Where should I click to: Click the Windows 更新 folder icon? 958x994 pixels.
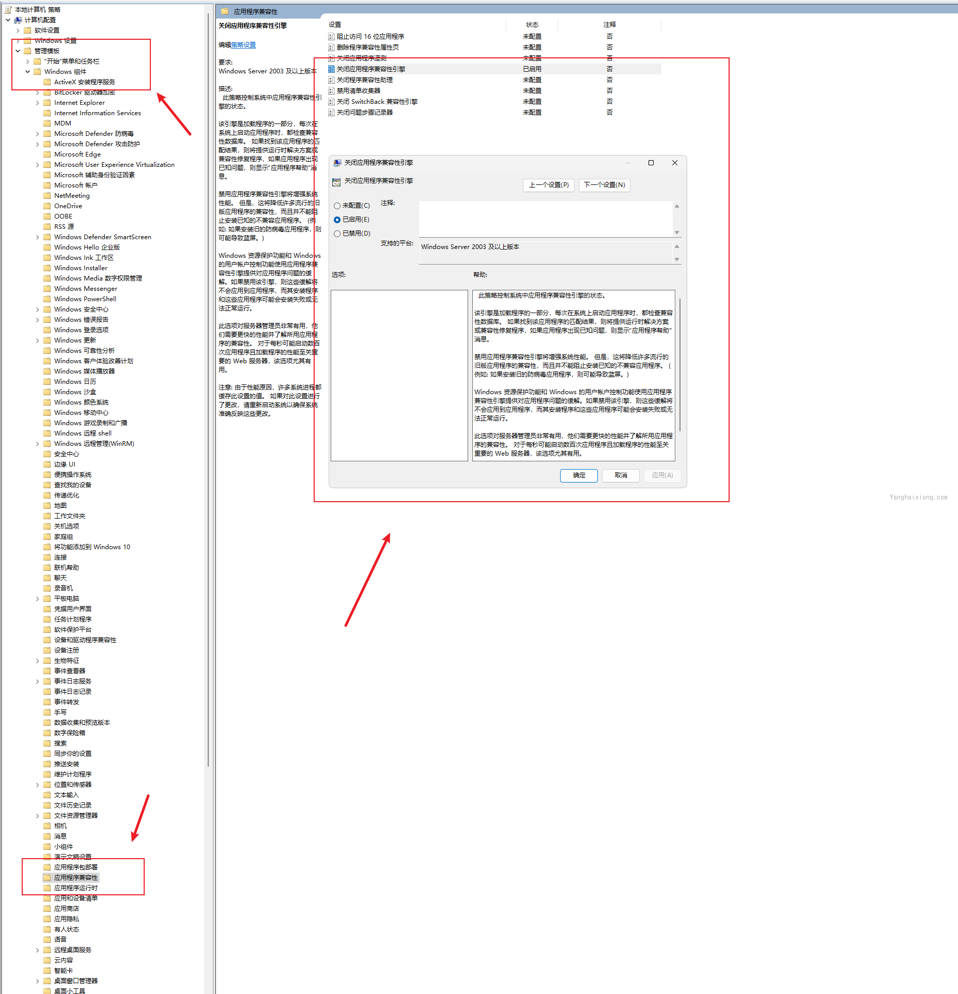click(48, 340)
